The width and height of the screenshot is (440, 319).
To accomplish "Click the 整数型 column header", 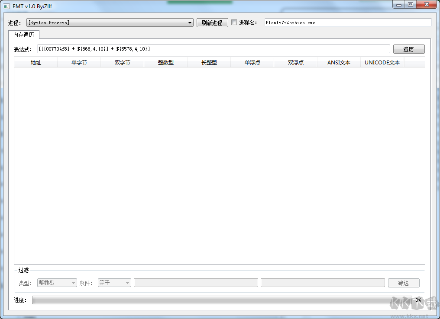I will [x=165, y=62].
